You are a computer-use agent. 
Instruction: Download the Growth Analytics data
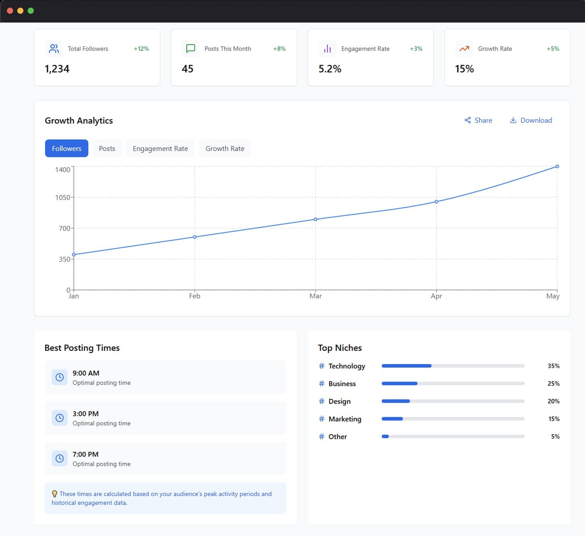531,120
